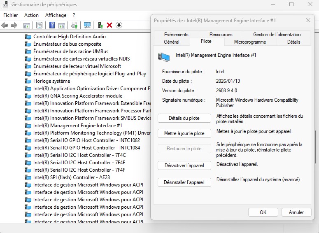The width and height of the screenshot is (319, 233).
Task: Click the show/hide console tree icon
Action: click(26, 26)
